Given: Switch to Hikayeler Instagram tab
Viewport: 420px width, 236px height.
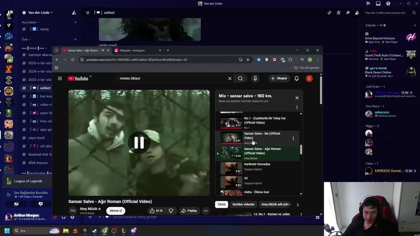Looking at the screenshot, I should coord(137,50).
